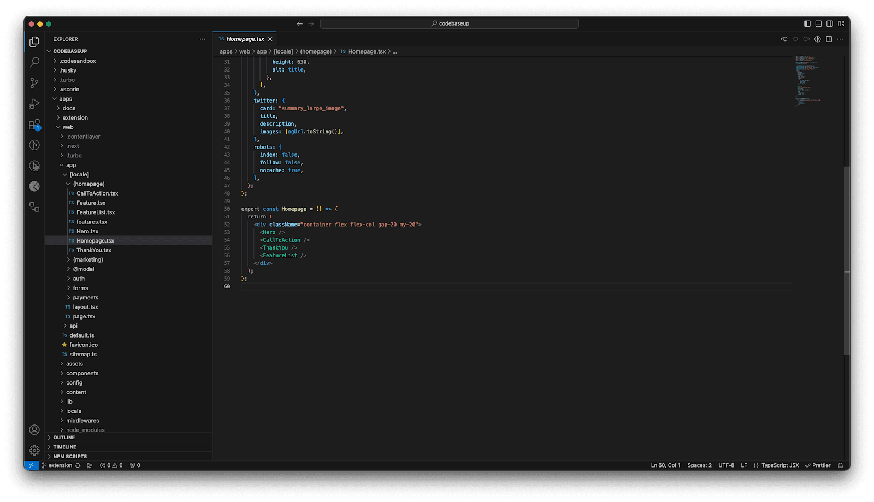Expand the .husky folder
The image size is (874, 502).
128,70
